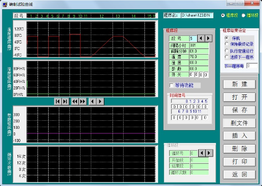
Task: Click the 循环次数 value field
Action: pyautogui.click(x=199, y=172)
